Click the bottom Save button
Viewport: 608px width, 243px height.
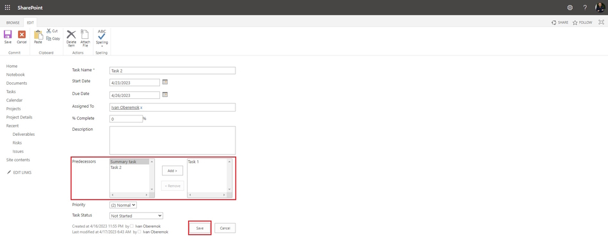click(200, 228)
